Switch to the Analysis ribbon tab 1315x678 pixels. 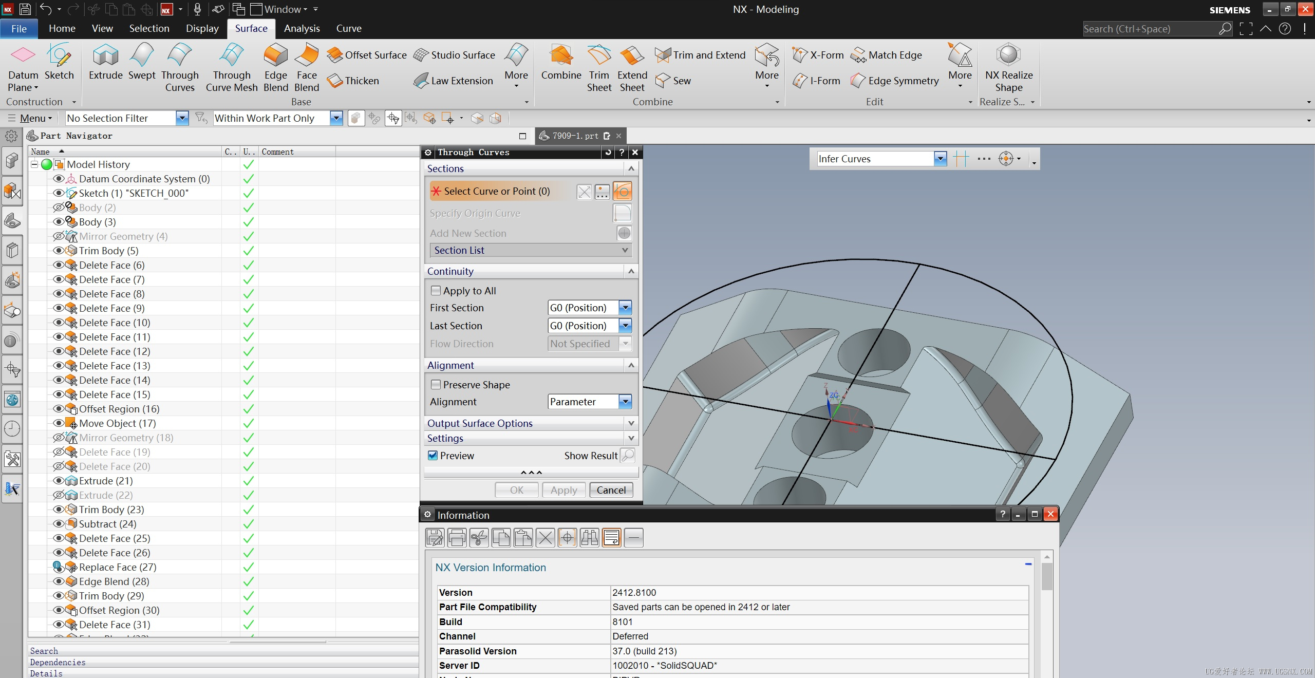coord(302,29)
